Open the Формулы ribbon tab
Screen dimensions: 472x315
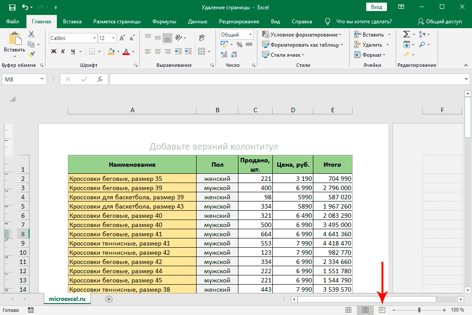164,22
